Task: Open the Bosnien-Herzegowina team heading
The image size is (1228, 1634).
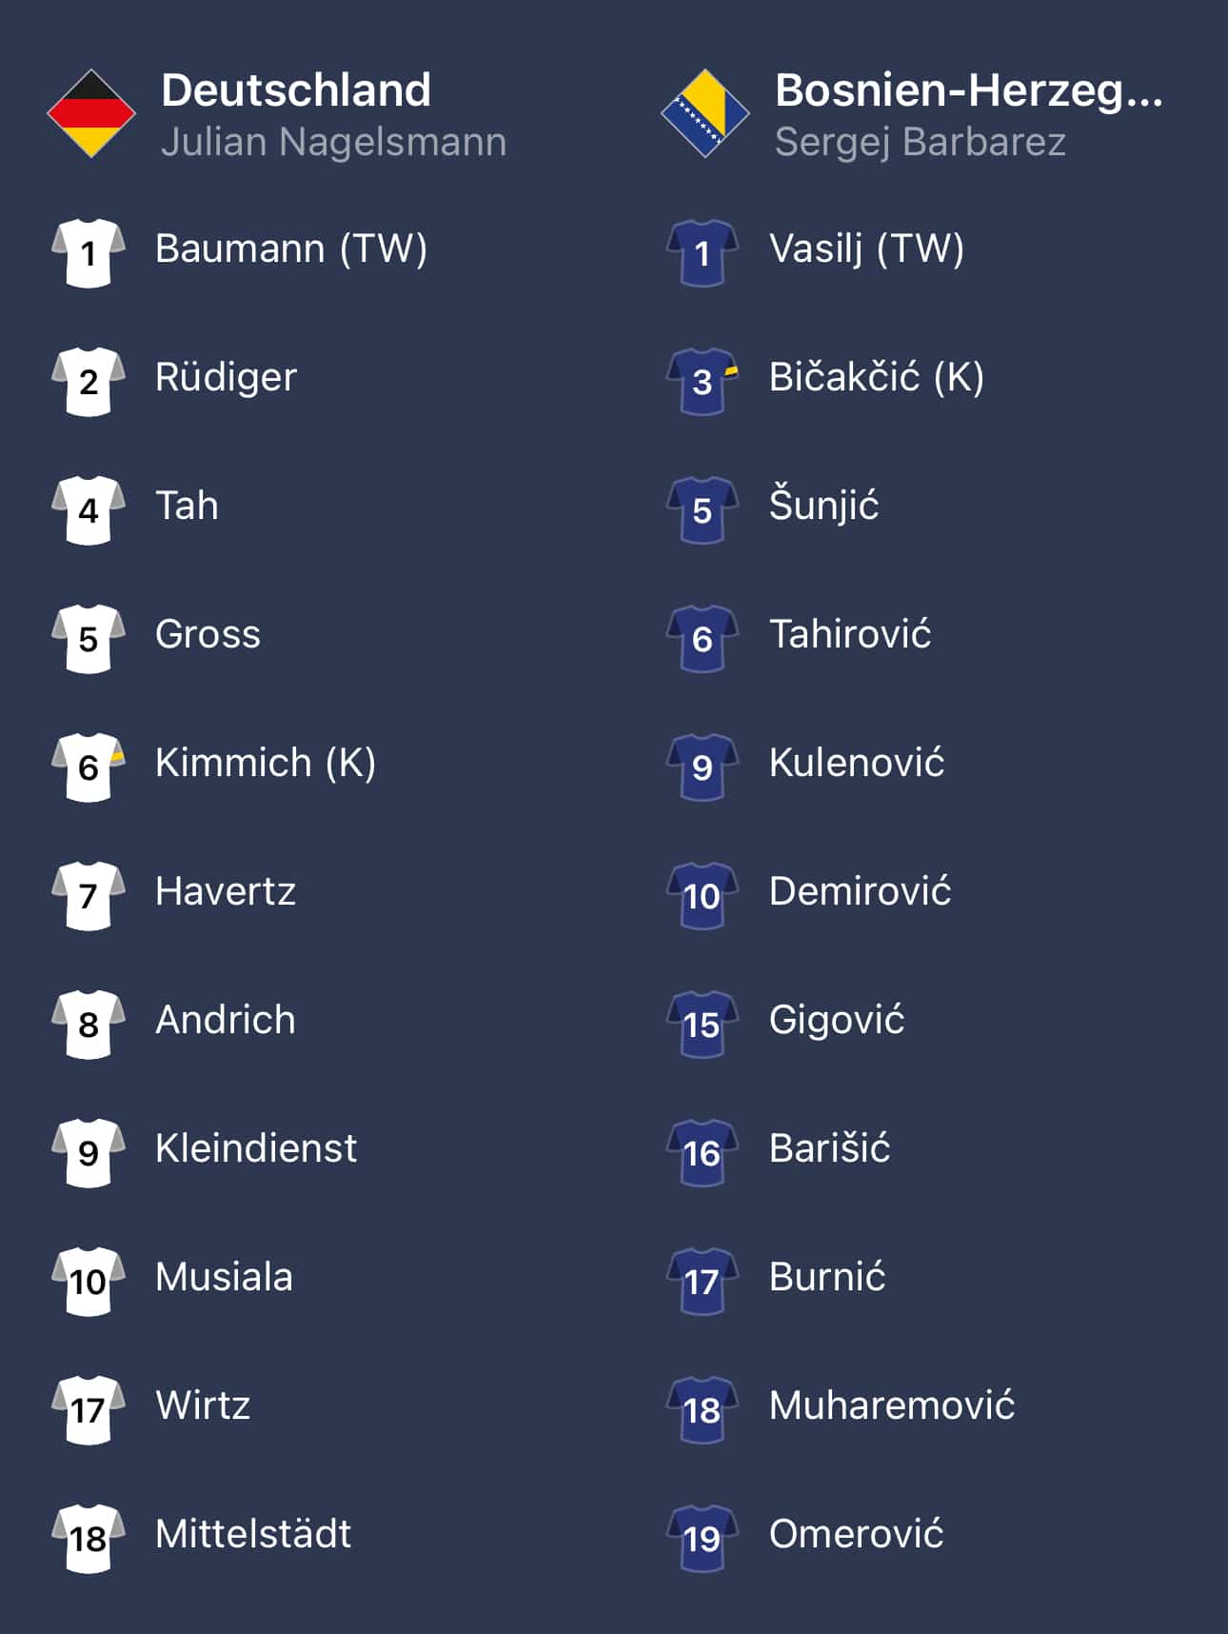Action: [x=968, y=90]
